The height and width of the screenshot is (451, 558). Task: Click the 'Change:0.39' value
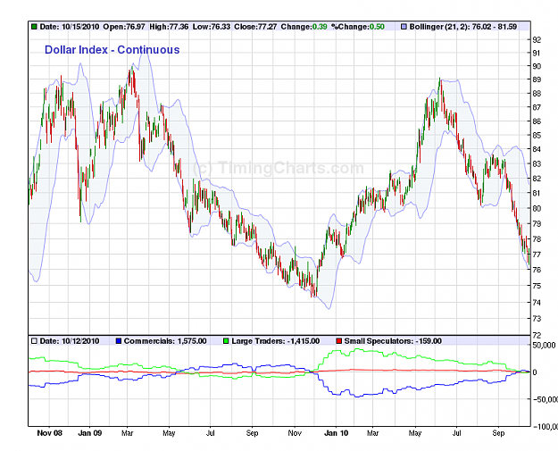pos(304,27)
